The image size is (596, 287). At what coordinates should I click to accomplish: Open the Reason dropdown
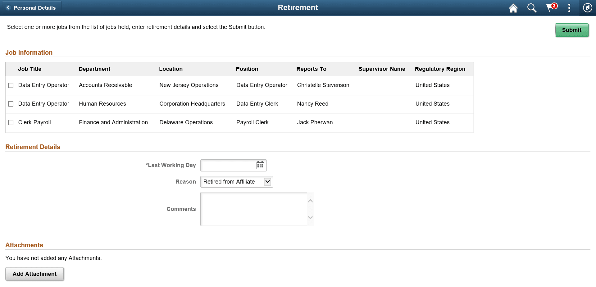point(236,182)
